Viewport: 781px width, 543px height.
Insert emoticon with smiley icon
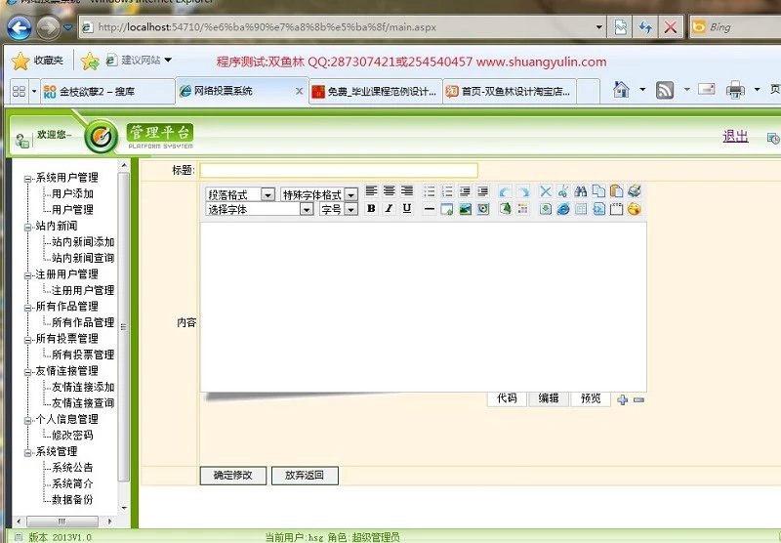click(x=634, y=209)
